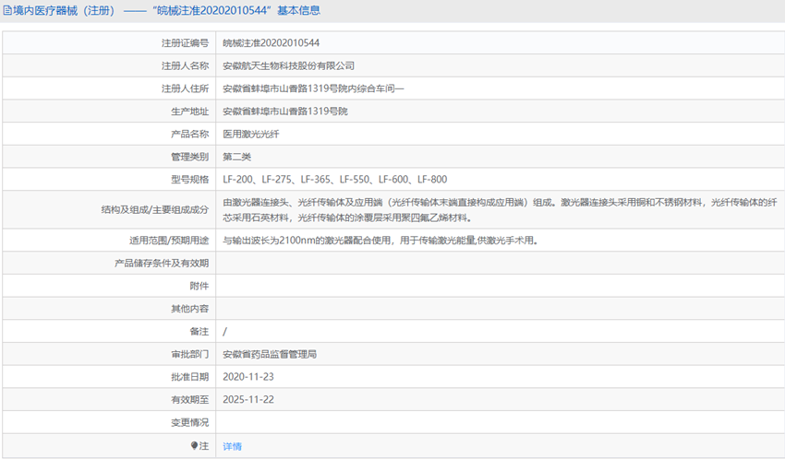Select management class value 第二类
Image resolution: width=785 pixels, height=459 pixels.
coord(236,157)
